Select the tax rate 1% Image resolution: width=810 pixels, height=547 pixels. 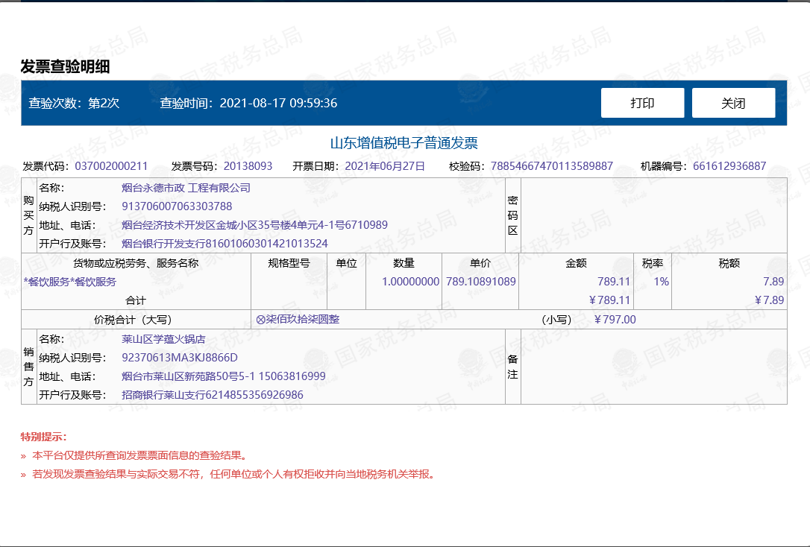[662, 282]
